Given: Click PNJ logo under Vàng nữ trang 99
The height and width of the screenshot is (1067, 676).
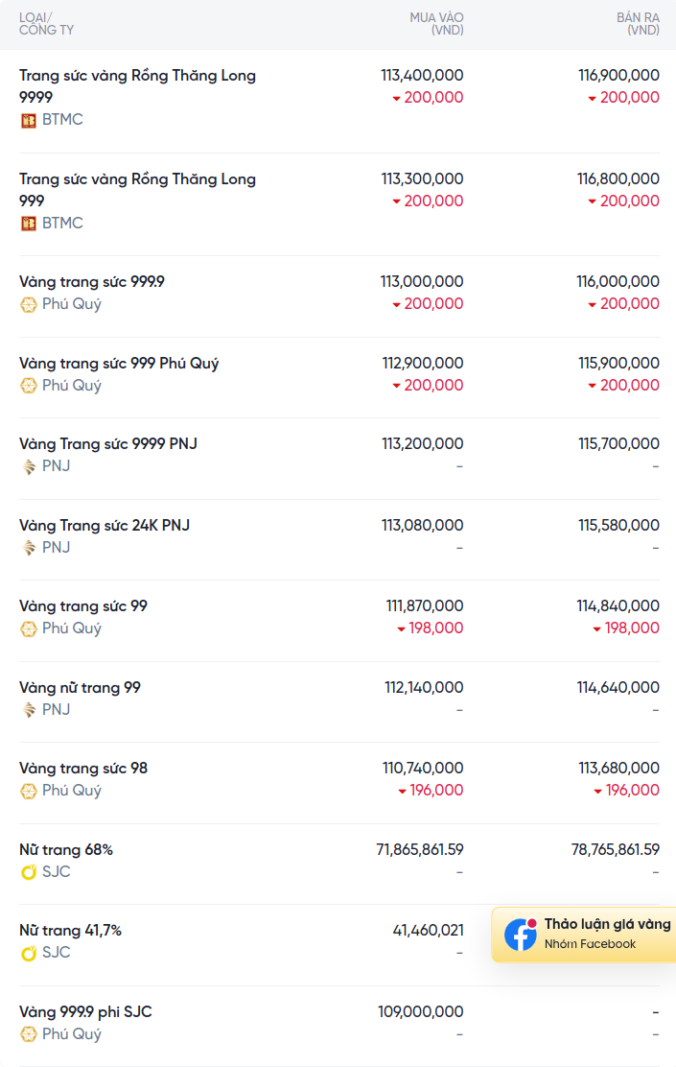Looking at the screenshot, I should [28, 710].
